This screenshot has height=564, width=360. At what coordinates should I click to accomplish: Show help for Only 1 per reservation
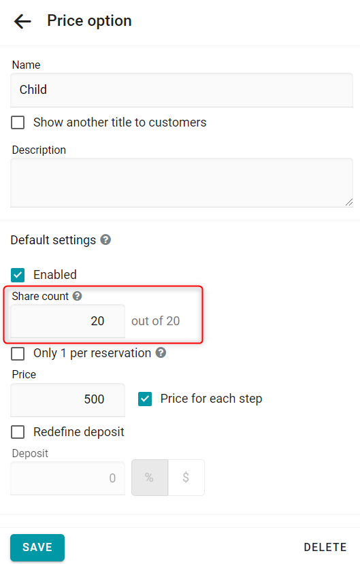click(161, 352)
